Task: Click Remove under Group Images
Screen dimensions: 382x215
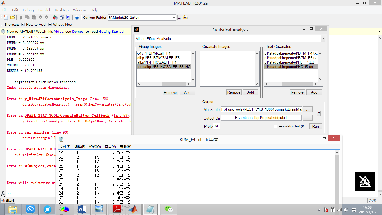Action: point(170,92)
